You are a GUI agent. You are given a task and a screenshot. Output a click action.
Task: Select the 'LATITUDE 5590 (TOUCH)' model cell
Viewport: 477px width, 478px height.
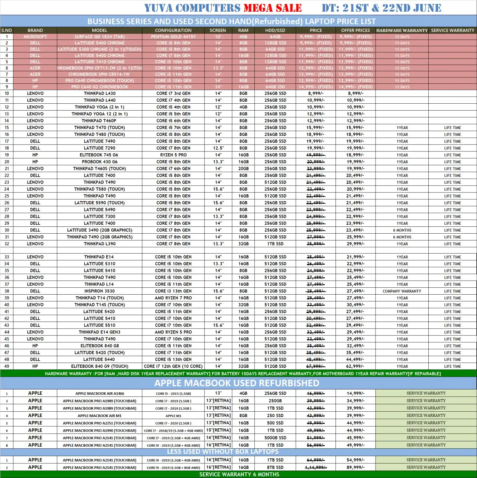pos(100,203)
